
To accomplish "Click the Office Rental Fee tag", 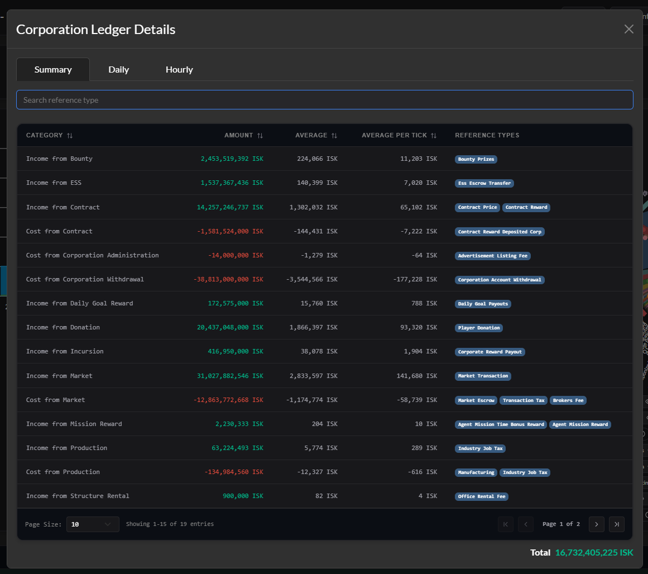I will 482,496.
